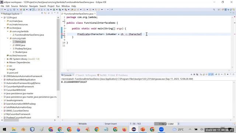The height and width of the screenshot is (133, 236).
Task: Collapse the src/test/java folder
Action: pos(5,28)
